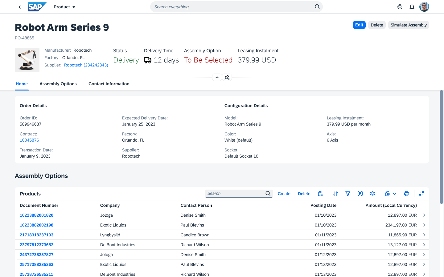This screenshot has width=444, height=277.
Task: Click the To Be Selected status text
Action: point(208,60)
